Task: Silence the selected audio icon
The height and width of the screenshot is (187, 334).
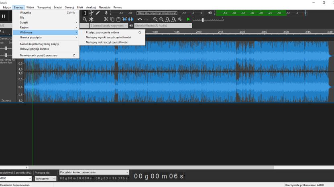Action: pyautogui.click(x=131, y=19)
